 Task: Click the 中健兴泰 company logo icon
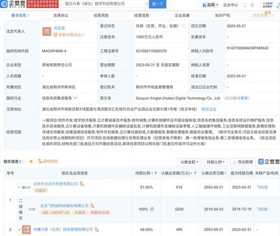[26, 229]
